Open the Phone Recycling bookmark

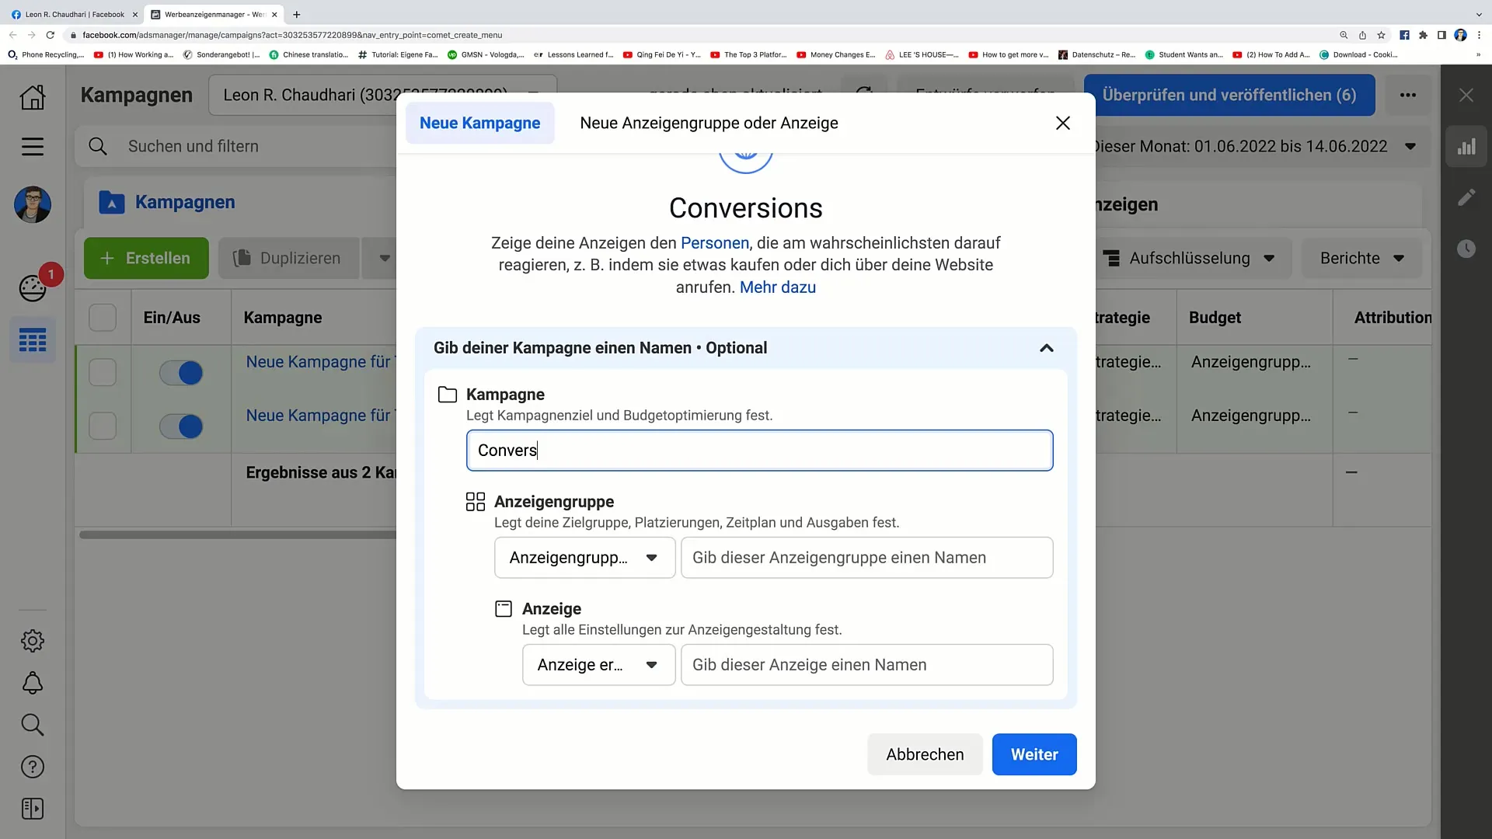[x=45, y=54]
